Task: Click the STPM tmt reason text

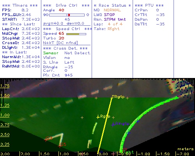Action: tap(115, 19)
